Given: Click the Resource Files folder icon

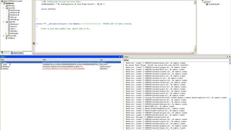Looking at the screenshot, I should [x=6, y=36].
